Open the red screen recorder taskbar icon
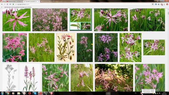 pyautogui.click(x=51, y=93)
